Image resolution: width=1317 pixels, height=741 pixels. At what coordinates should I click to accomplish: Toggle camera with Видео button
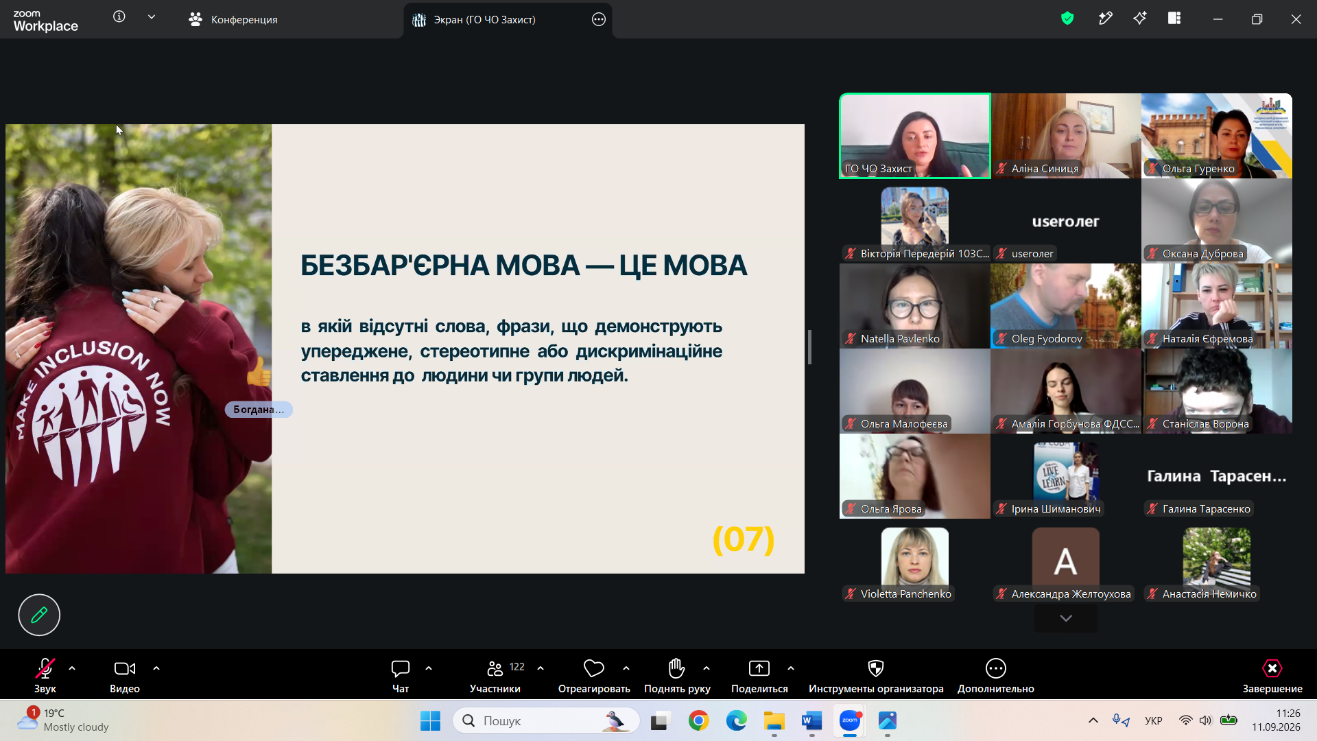[125, 676]
